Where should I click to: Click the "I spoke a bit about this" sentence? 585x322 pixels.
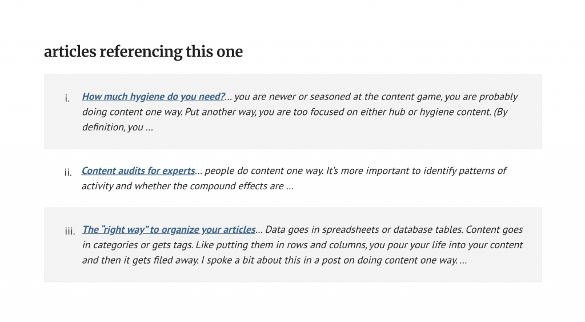pos(330,260)
